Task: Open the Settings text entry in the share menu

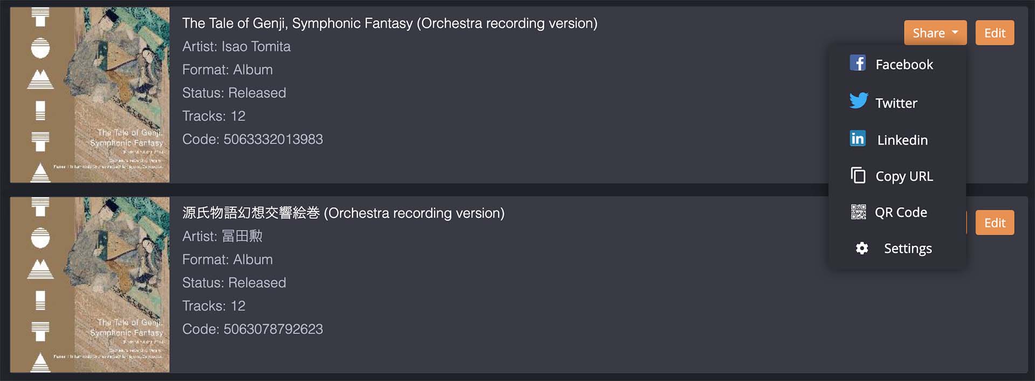Action: point(908,249)
